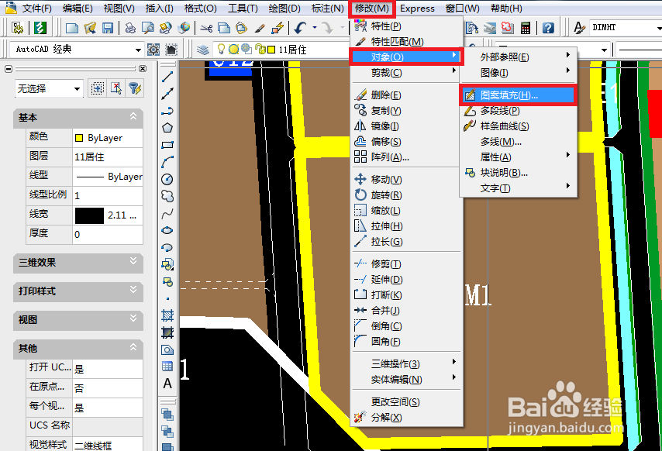
Task: Select the Line drawing tool
Action: point(167,77)
